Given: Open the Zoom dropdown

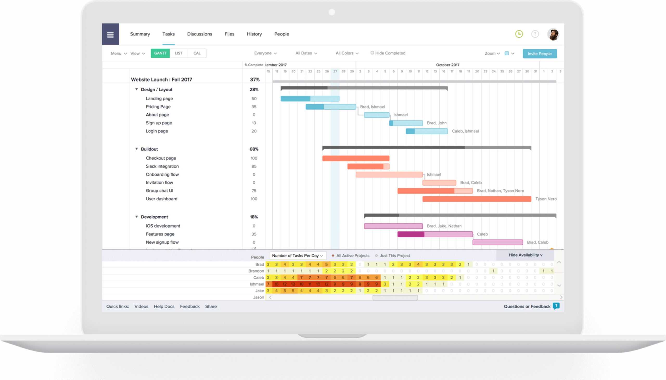Looking at the screenshot, I should [x=491, y=54].
